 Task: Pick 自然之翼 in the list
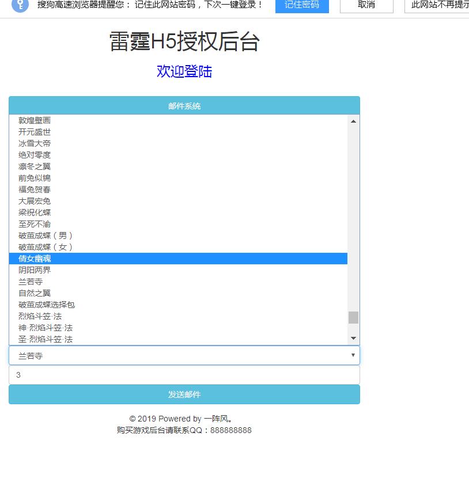pos(35,293)
